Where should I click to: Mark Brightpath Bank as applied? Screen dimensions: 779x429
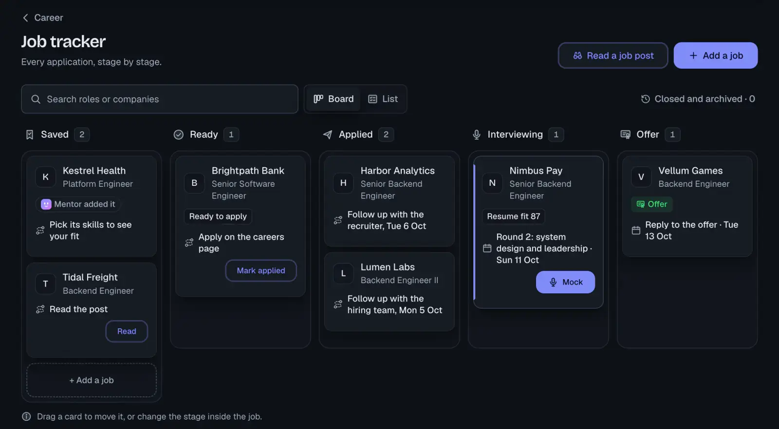coord(261,270)
